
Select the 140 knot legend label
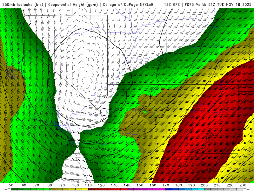[127, 185]
